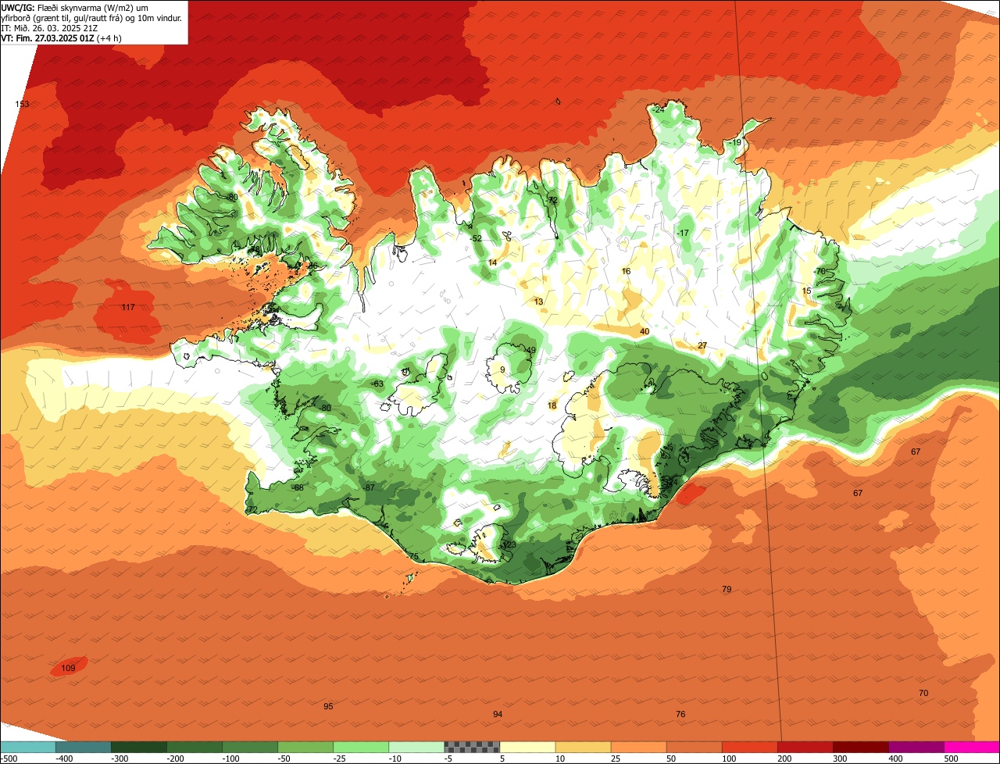This screenshot has height=764, width=1000.
Task: Pick the -50 to -25 olive green legend swatch
Action: point(305,747)
